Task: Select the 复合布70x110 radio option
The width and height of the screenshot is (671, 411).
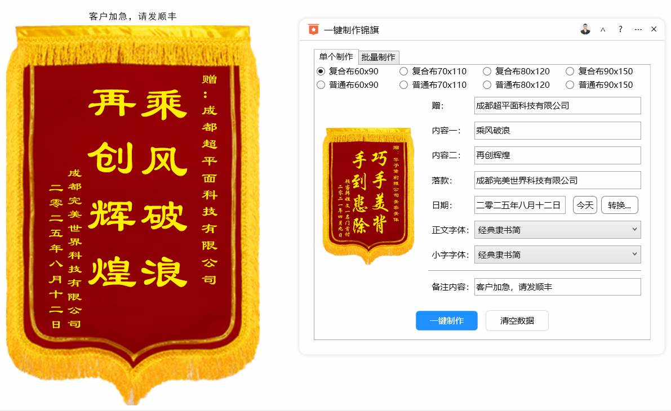Action: pyautogui.click(x=433, y=72)
